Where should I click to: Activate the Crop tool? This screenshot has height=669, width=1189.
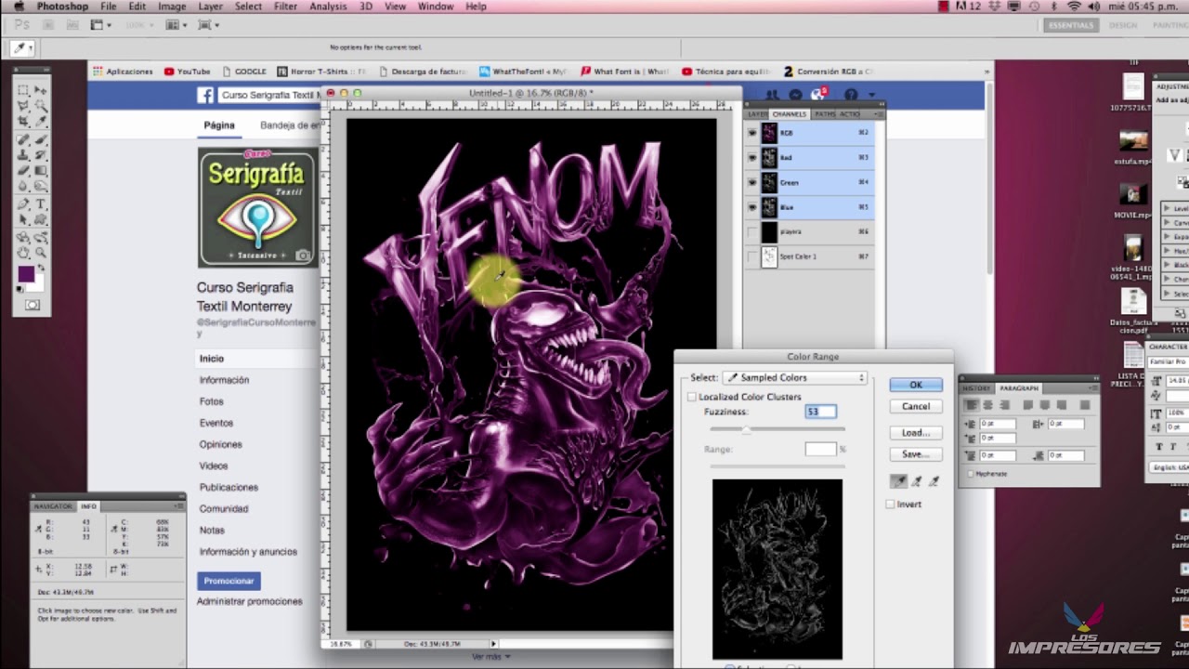pos(23,123)
